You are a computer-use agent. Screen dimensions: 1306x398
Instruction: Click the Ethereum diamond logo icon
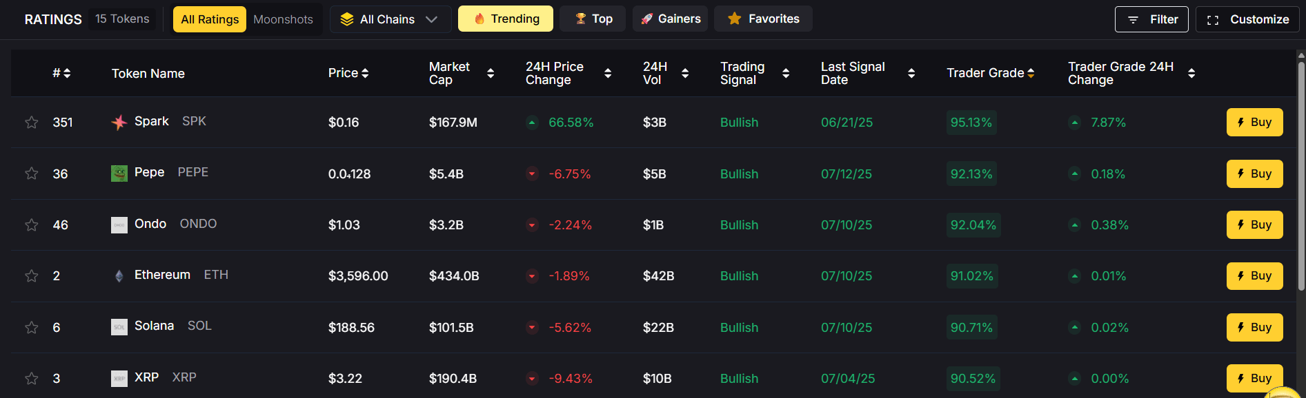(x=119, y=276)
